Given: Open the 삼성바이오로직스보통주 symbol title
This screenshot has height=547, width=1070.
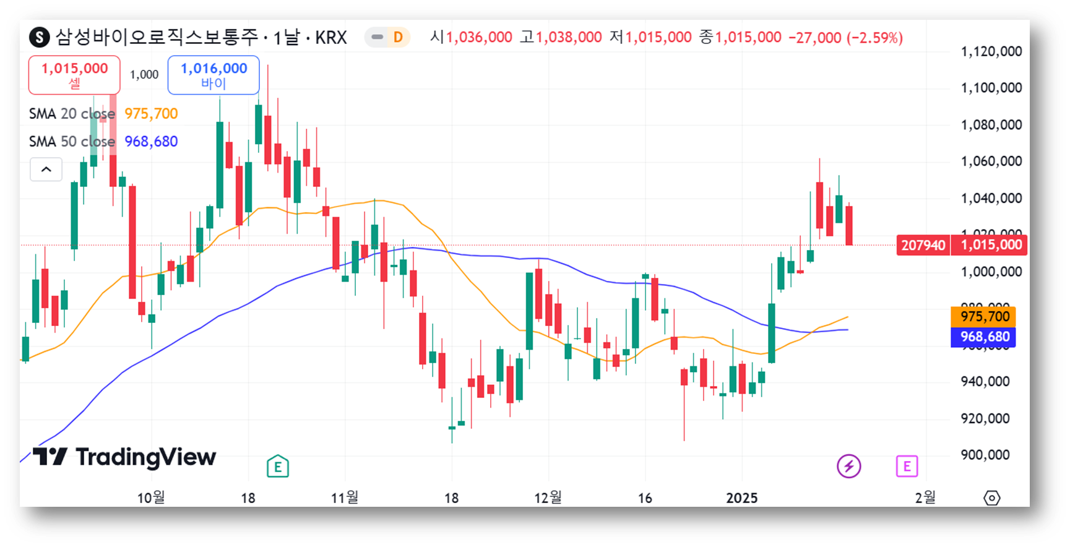Looking at the screenshot, I should coord(157,37).
